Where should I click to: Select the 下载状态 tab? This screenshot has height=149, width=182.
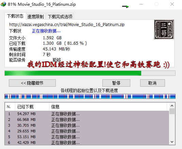click(x=15, y=16)
